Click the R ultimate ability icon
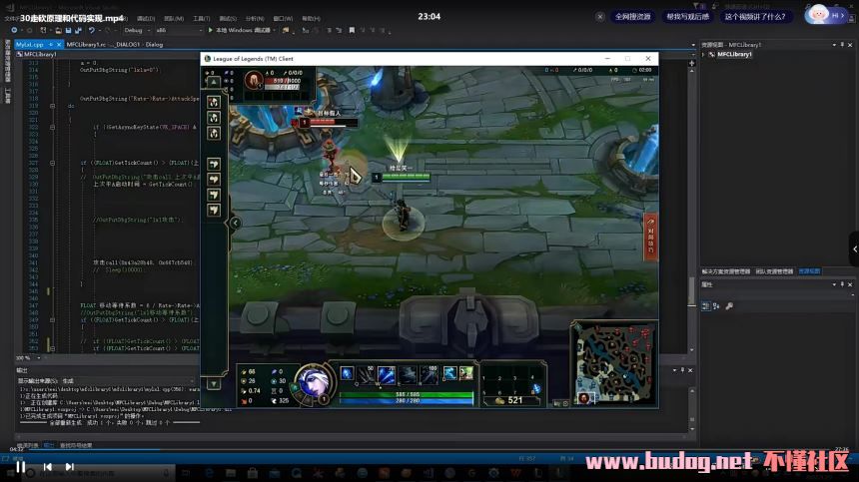859x482 pixels. pyautogui.click(x=428, y=375)
